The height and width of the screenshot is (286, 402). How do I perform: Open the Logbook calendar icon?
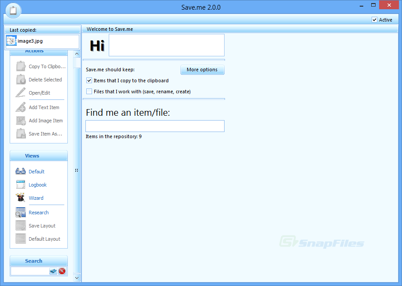21,184
